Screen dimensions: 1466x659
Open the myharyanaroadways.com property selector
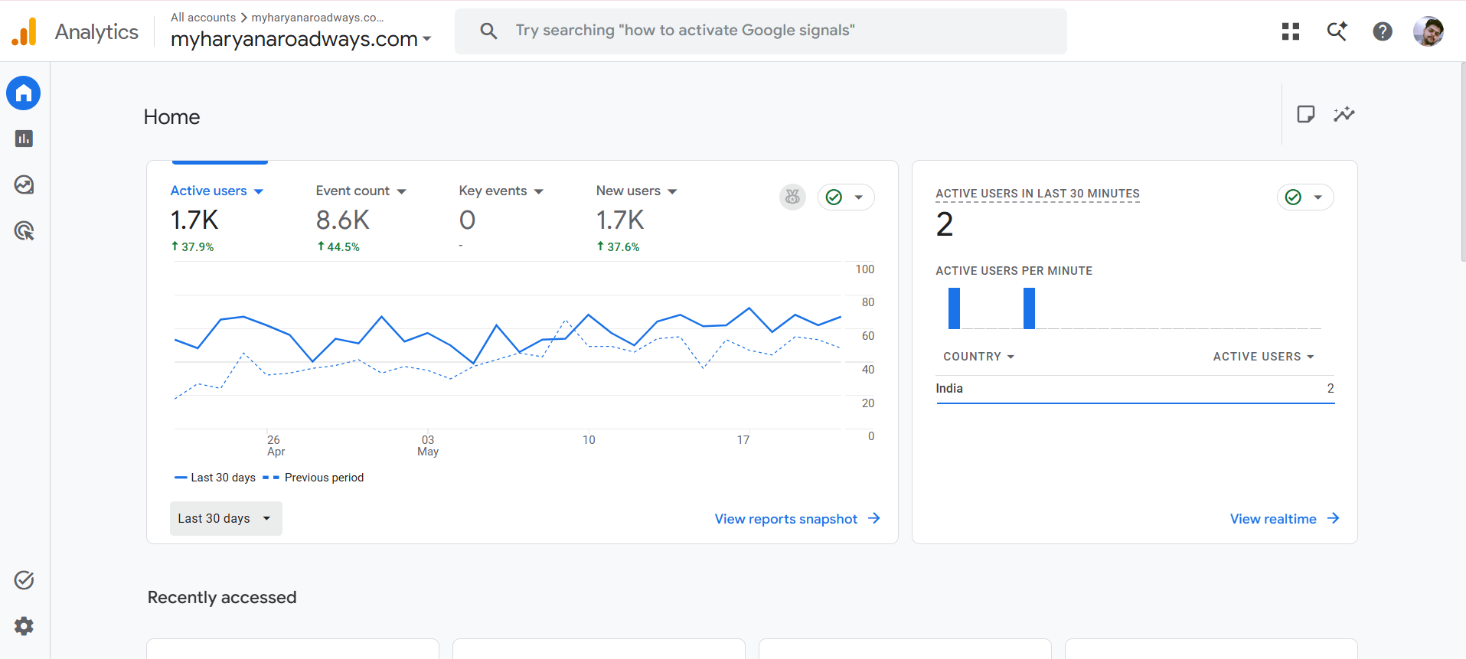[x=301, y=39]
